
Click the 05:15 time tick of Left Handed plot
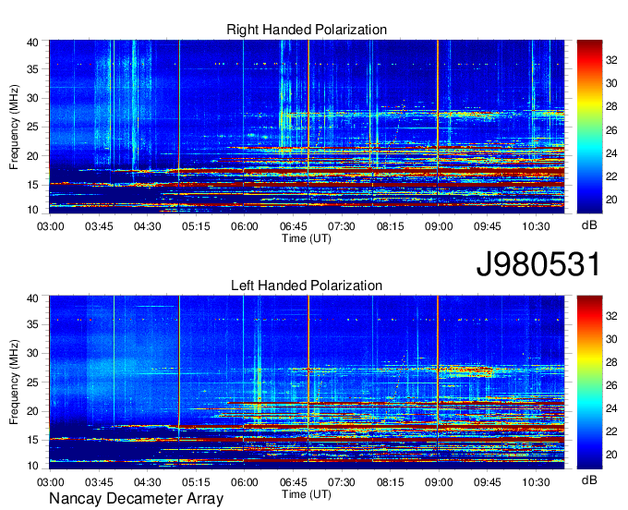[196, 482]
